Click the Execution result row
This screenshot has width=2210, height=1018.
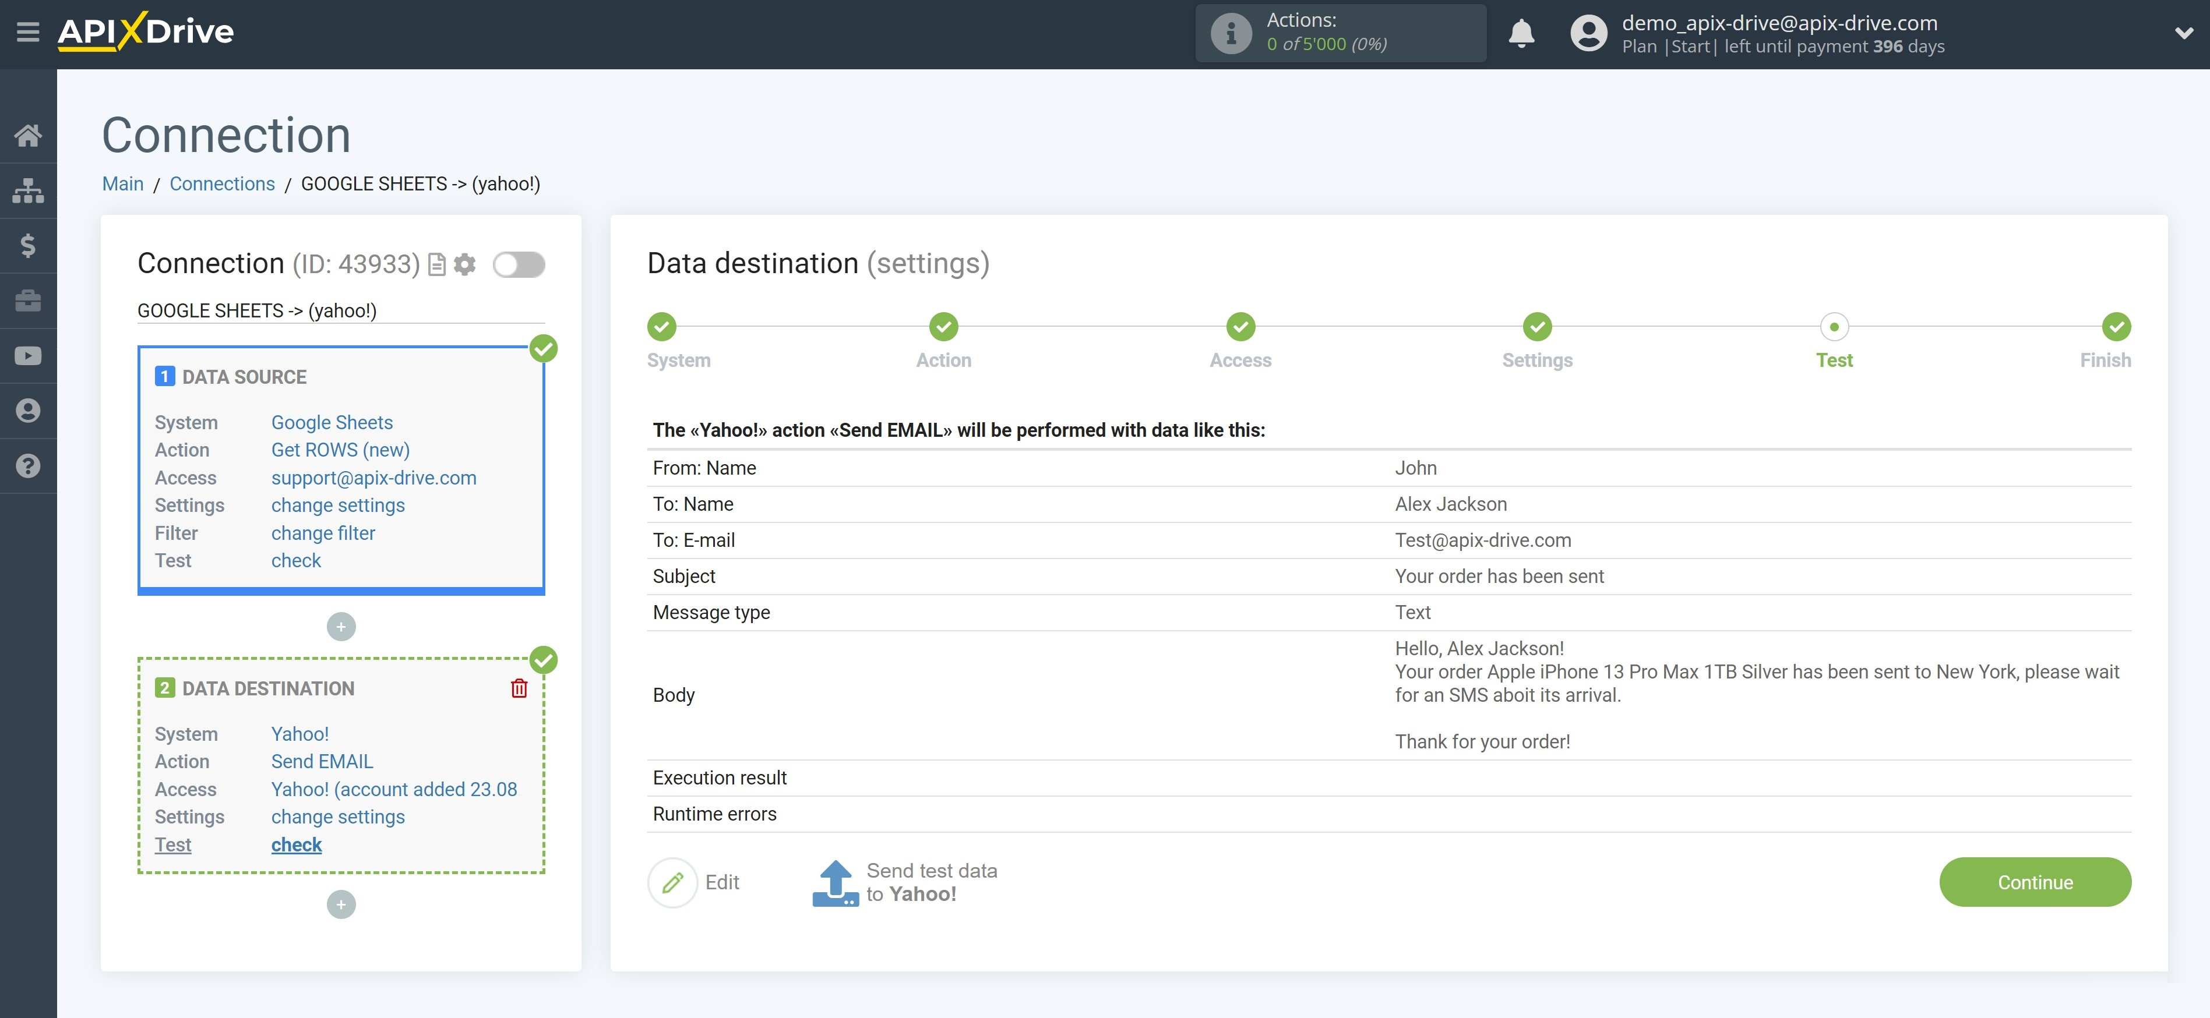1389,778
